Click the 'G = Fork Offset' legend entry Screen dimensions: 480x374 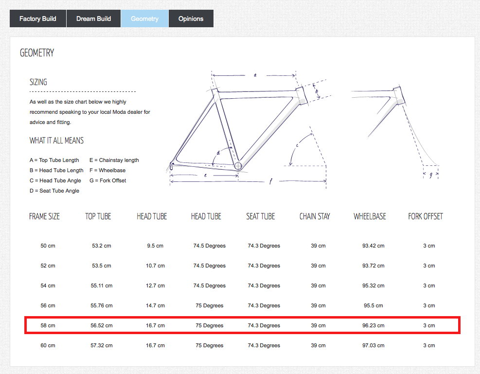(107, 180)
